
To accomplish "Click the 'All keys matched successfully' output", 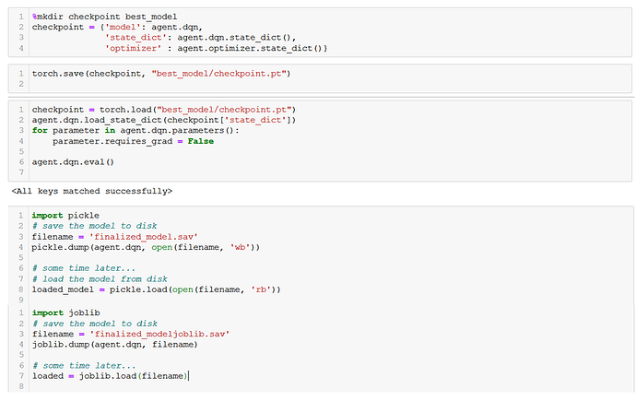I will 91,191.
